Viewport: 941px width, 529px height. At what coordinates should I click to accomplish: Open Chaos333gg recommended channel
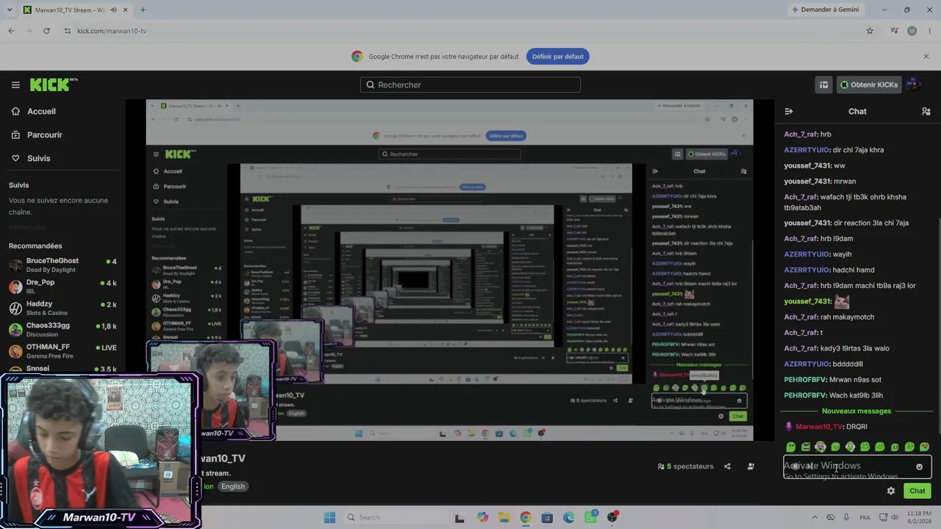(x=62, y=330)
